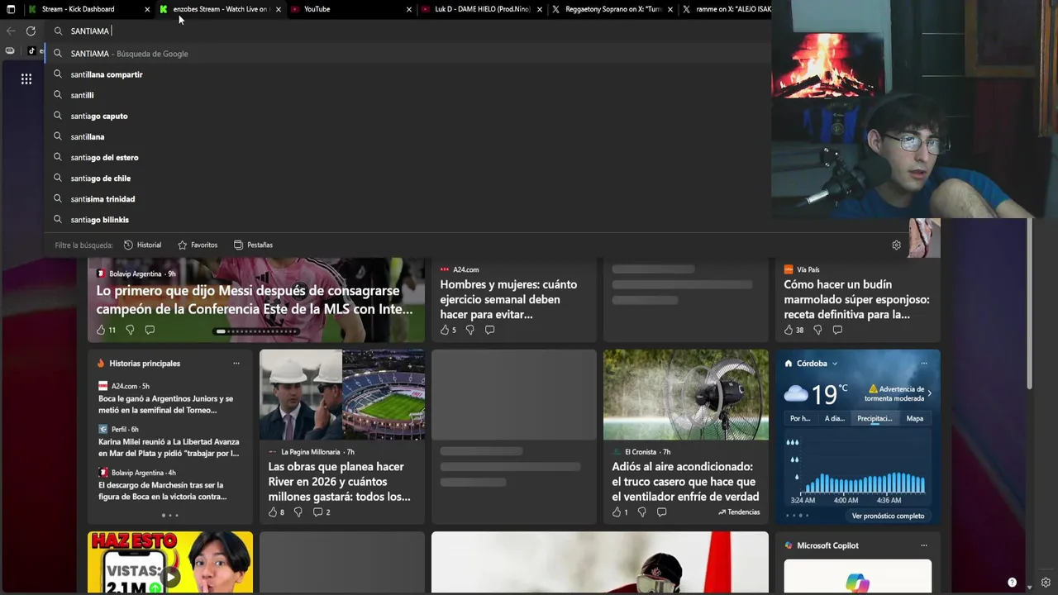This screenshot has height=595, width=1058.
Task: Click the browser back arrow
Action: 11,31
